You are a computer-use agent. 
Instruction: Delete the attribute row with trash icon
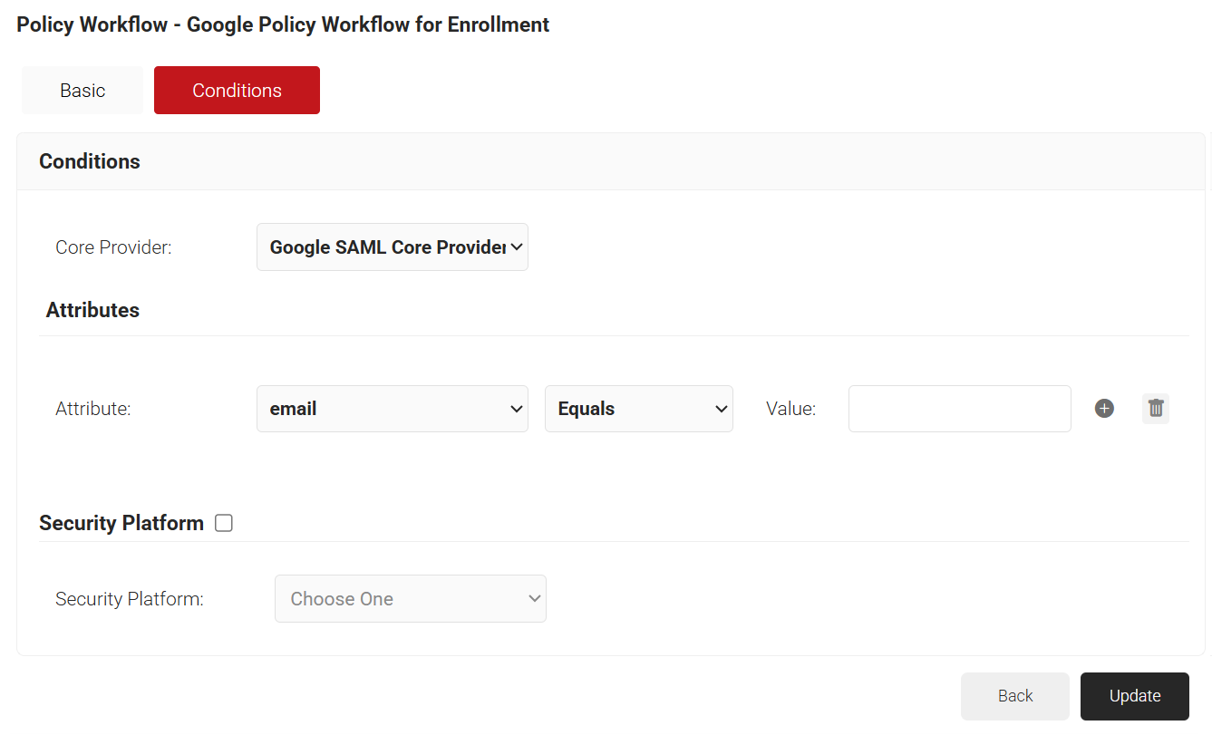click(1156, 409)
